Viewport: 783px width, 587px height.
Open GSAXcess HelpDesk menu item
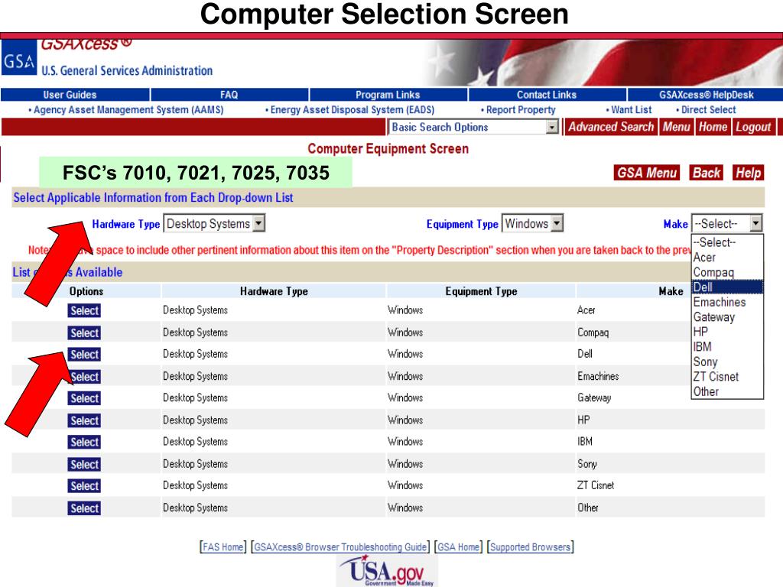[x=706, y=95]
